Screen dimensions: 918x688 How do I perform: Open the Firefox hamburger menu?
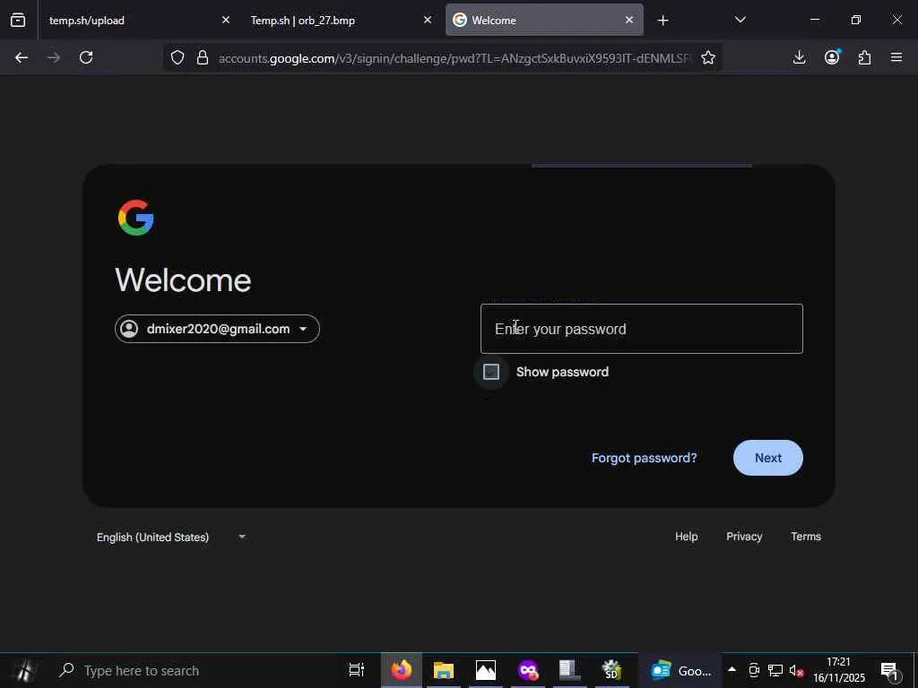[x=896, y=57]
